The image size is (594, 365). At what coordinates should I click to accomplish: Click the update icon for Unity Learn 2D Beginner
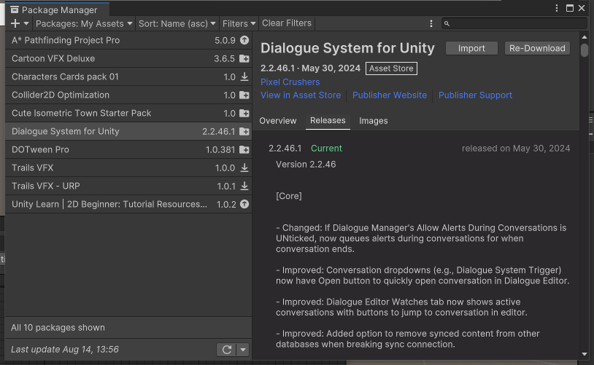tap(244, 204)
